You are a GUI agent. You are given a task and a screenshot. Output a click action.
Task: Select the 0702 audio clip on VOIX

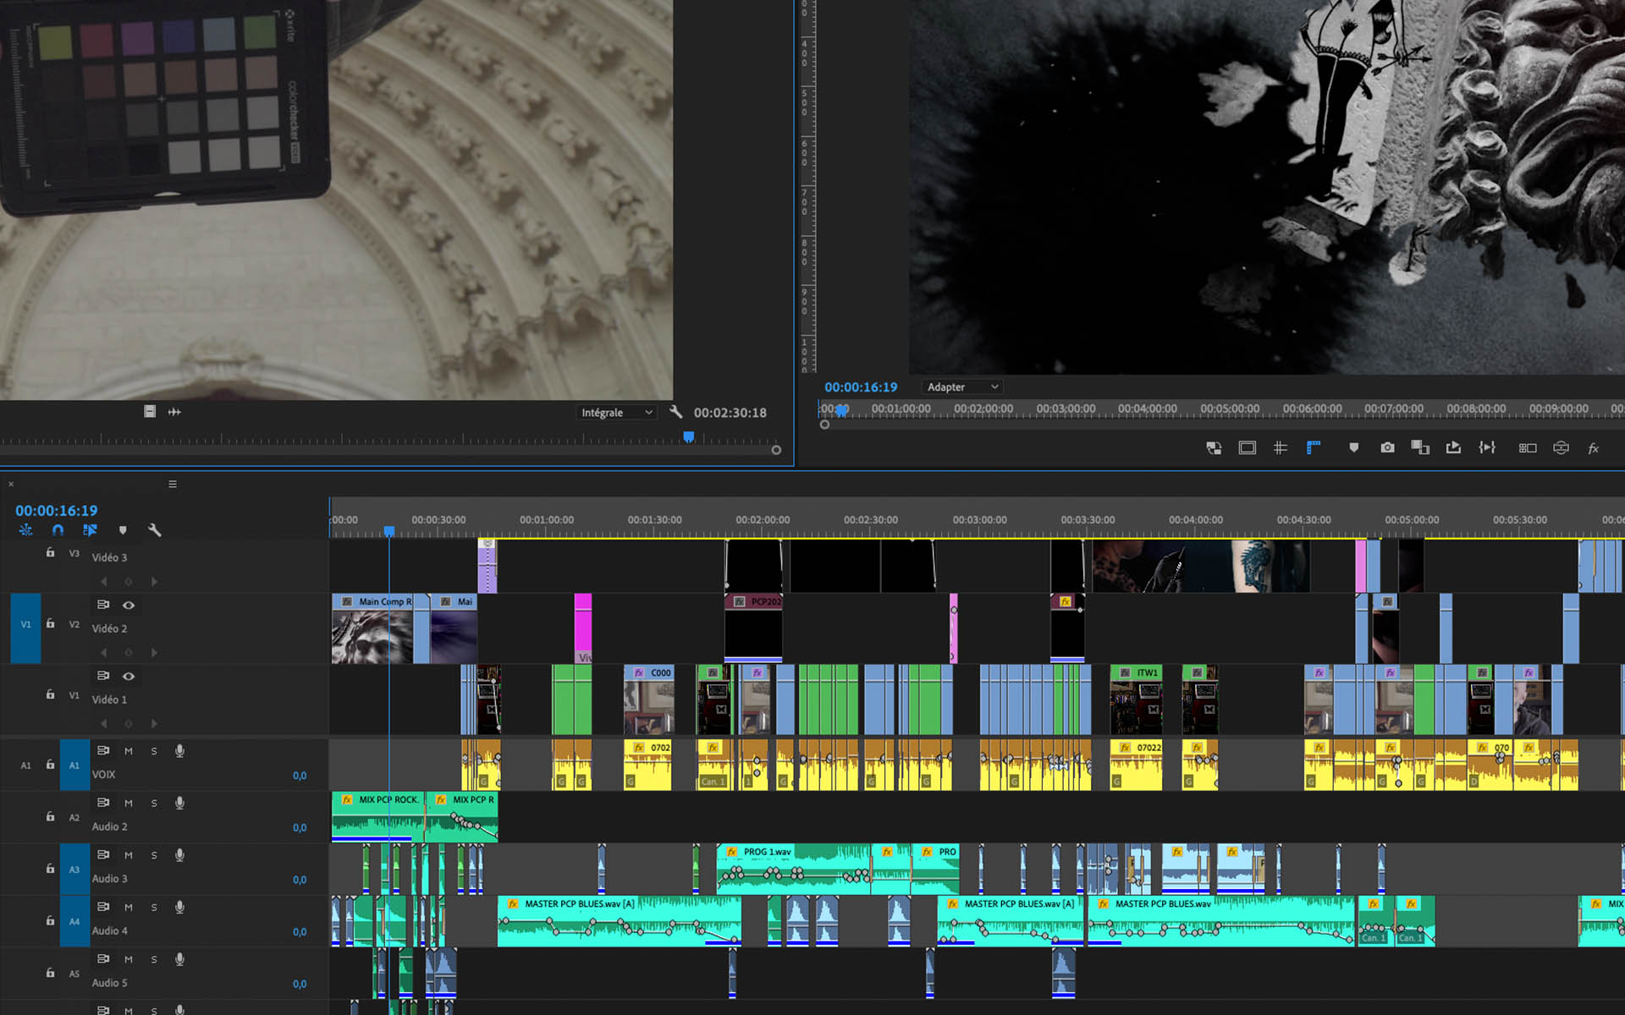(x=647, y=765)
